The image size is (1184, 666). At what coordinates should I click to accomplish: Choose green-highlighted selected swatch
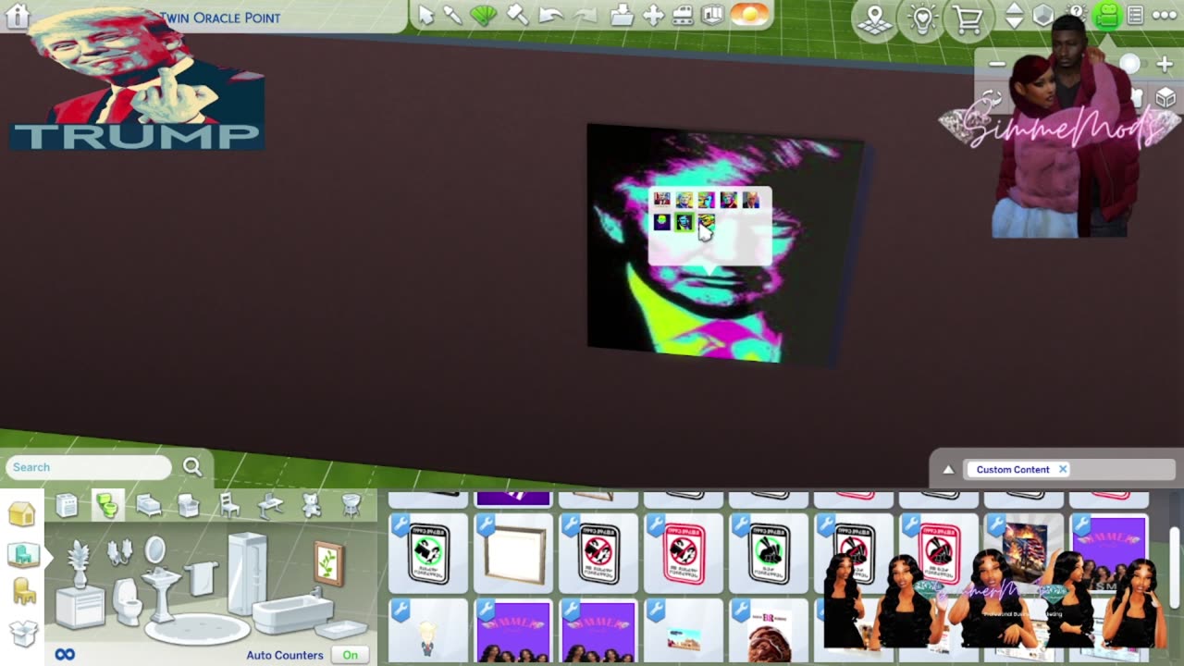[x=684, y=222]
